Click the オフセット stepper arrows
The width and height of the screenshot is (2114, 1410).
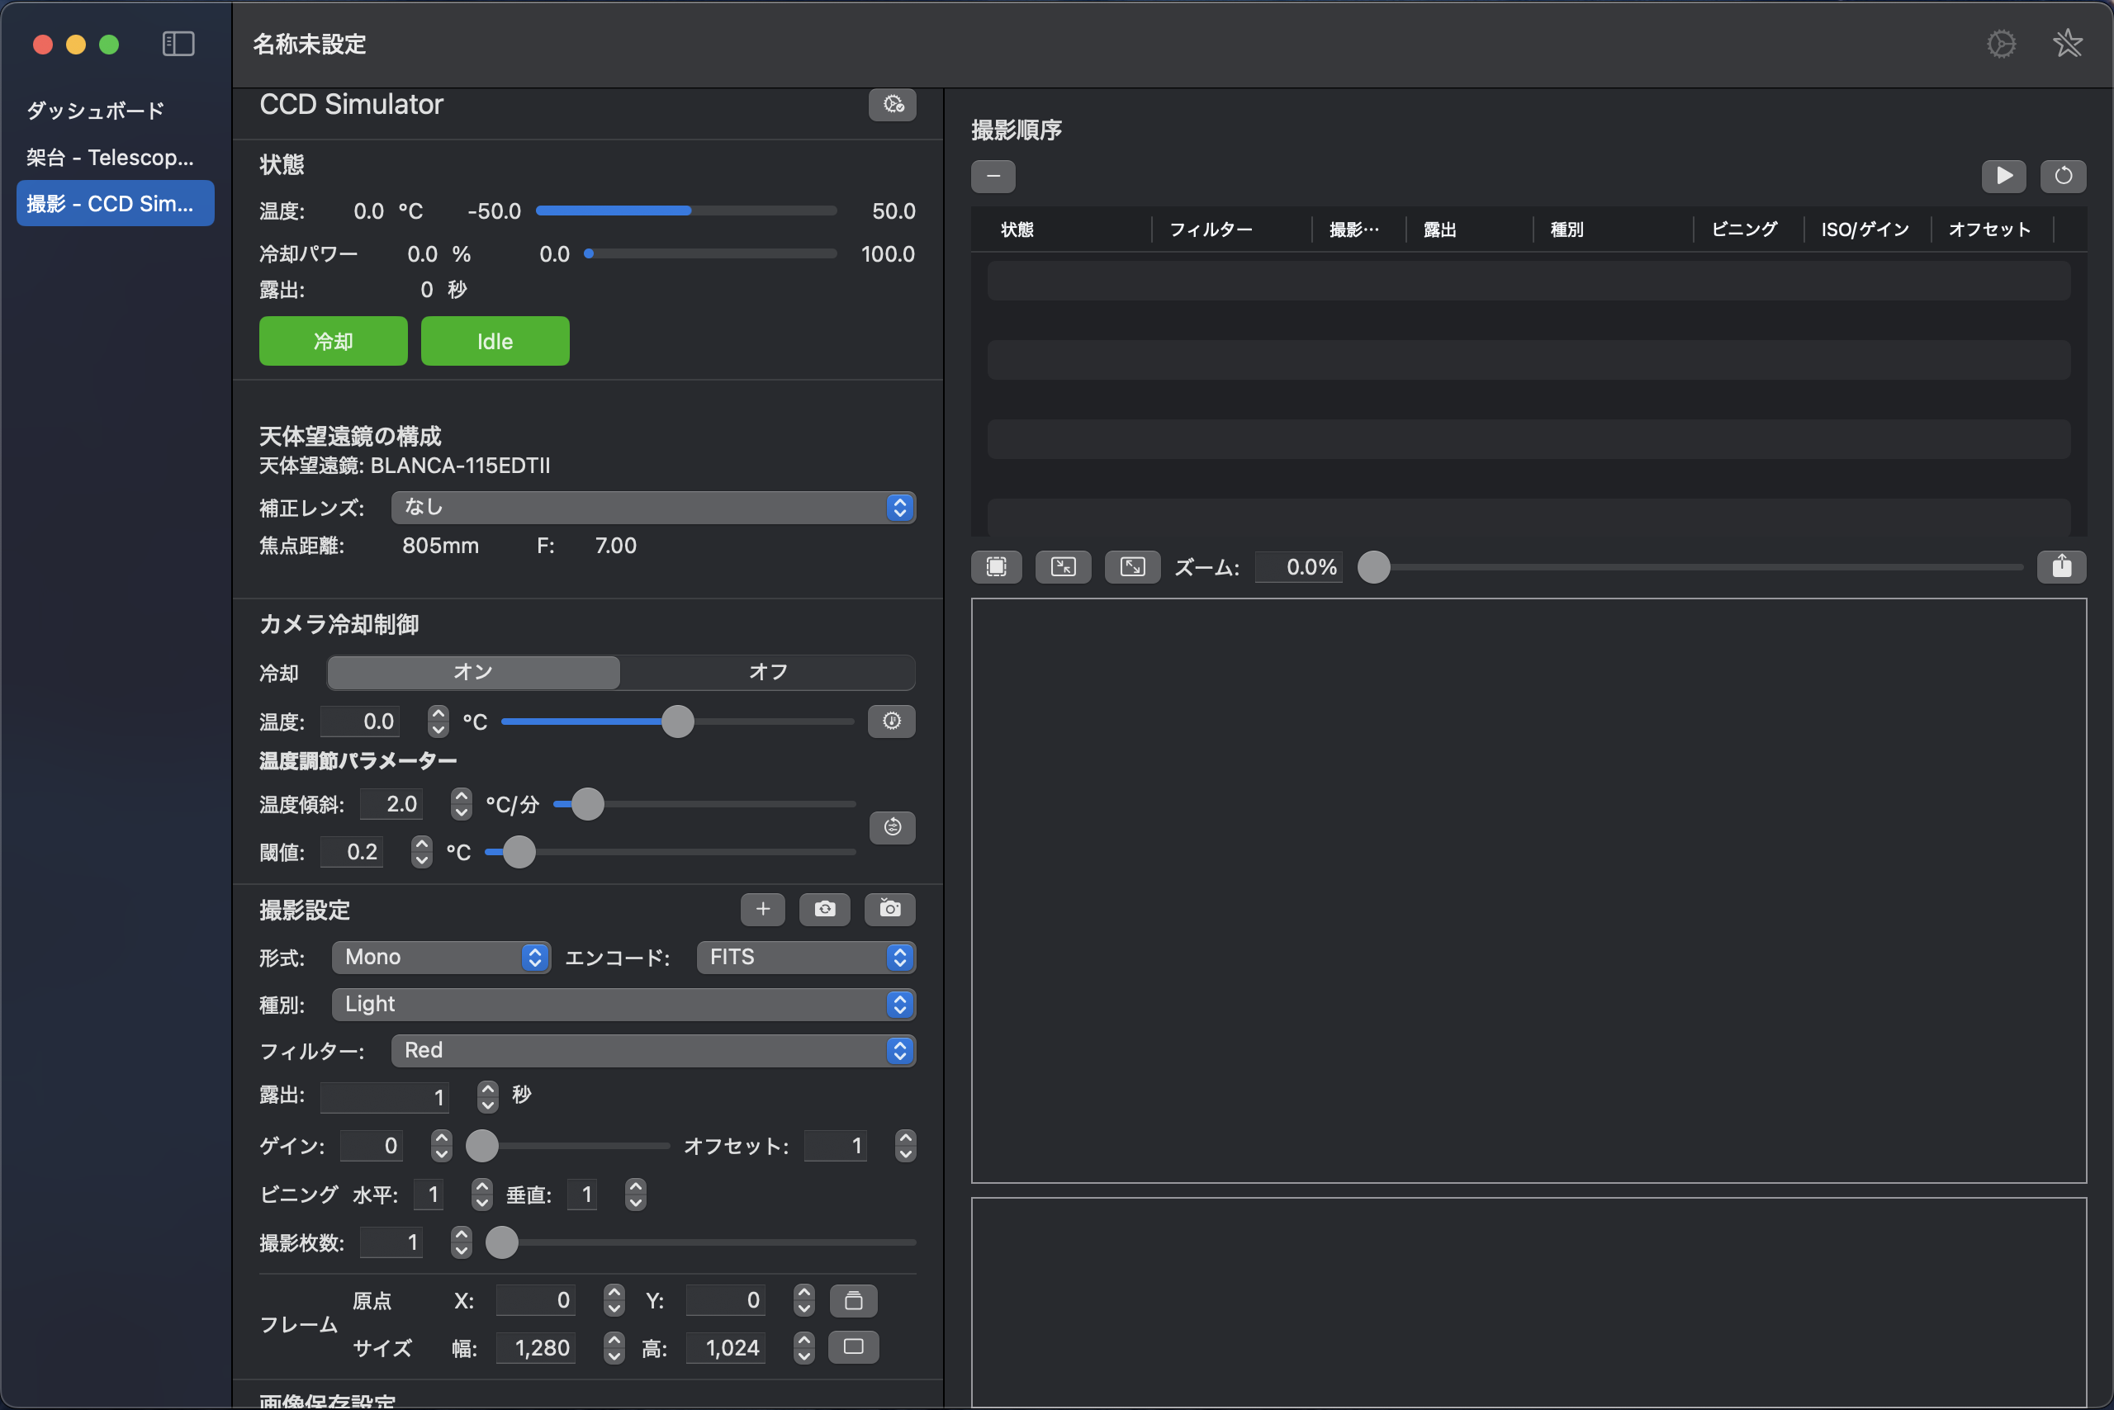point(905,1146)
